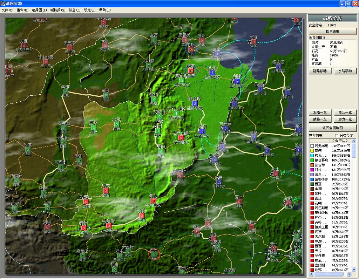Click the 沧州 blue city marker

coord(212,73)
